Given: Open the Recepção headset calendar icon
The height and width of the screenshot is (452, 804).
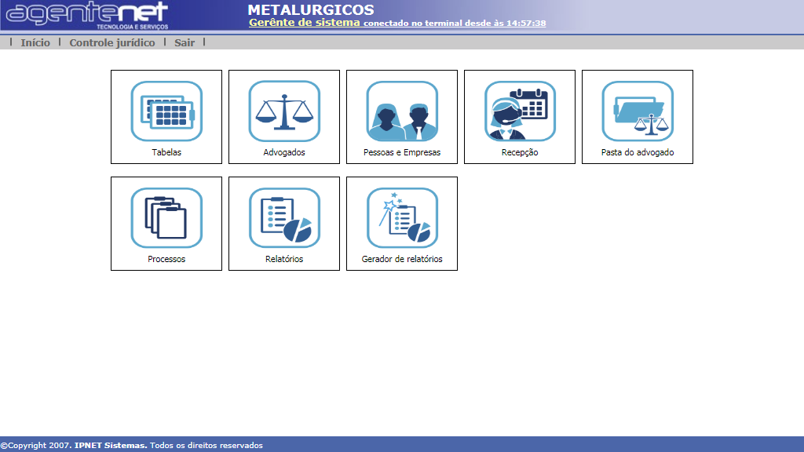Looking at the screenshot, I should pyautogui.click(x=520, y=111).
